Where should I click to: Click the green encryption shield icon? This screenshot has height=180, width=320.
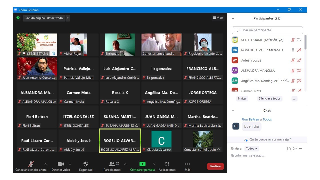click(x=18, y=18)
